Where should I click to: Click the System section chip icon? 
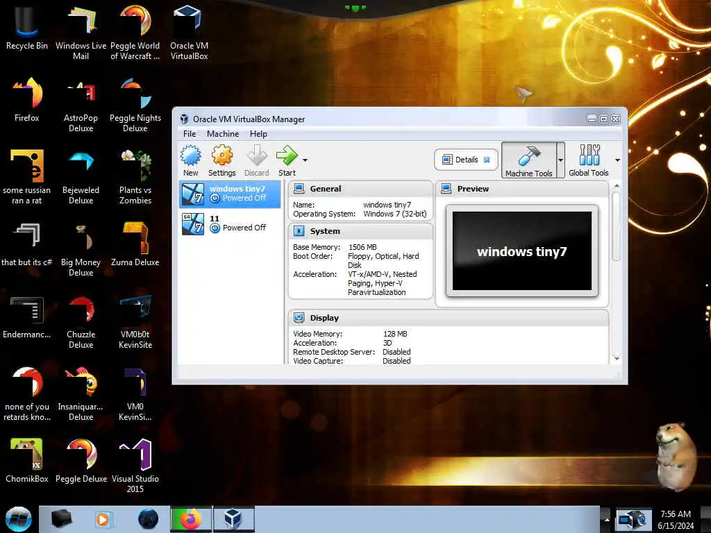(x=299, y=231)
